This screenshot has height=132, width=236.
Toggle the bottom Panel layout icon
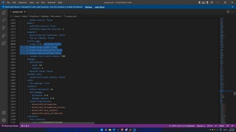click(203, 3)
